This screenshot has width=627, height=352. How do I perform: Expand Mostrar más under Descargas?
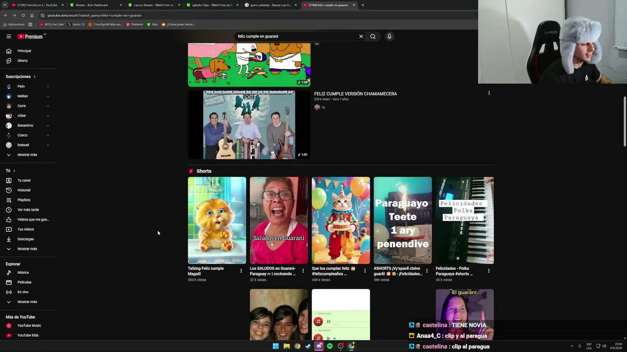click(27, 249)
